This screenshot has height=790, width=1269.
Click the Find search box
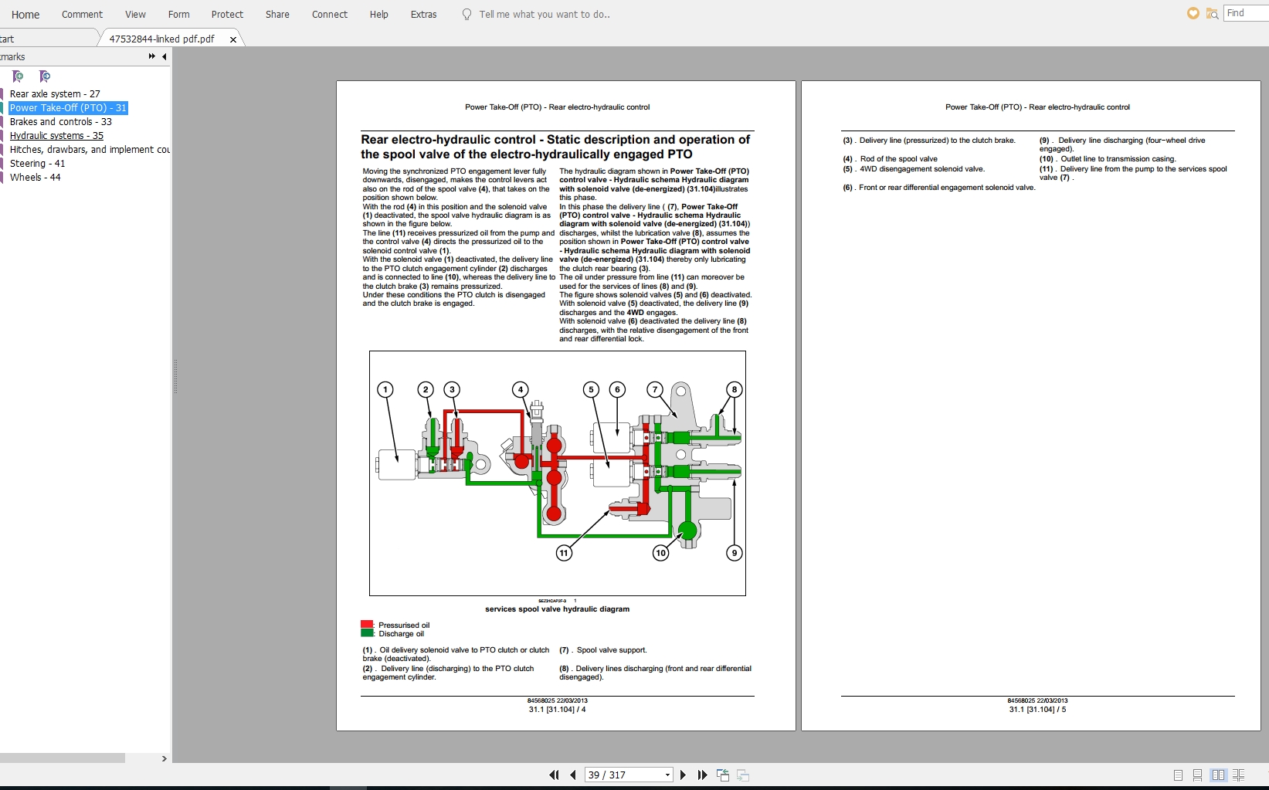[1246, 13]
